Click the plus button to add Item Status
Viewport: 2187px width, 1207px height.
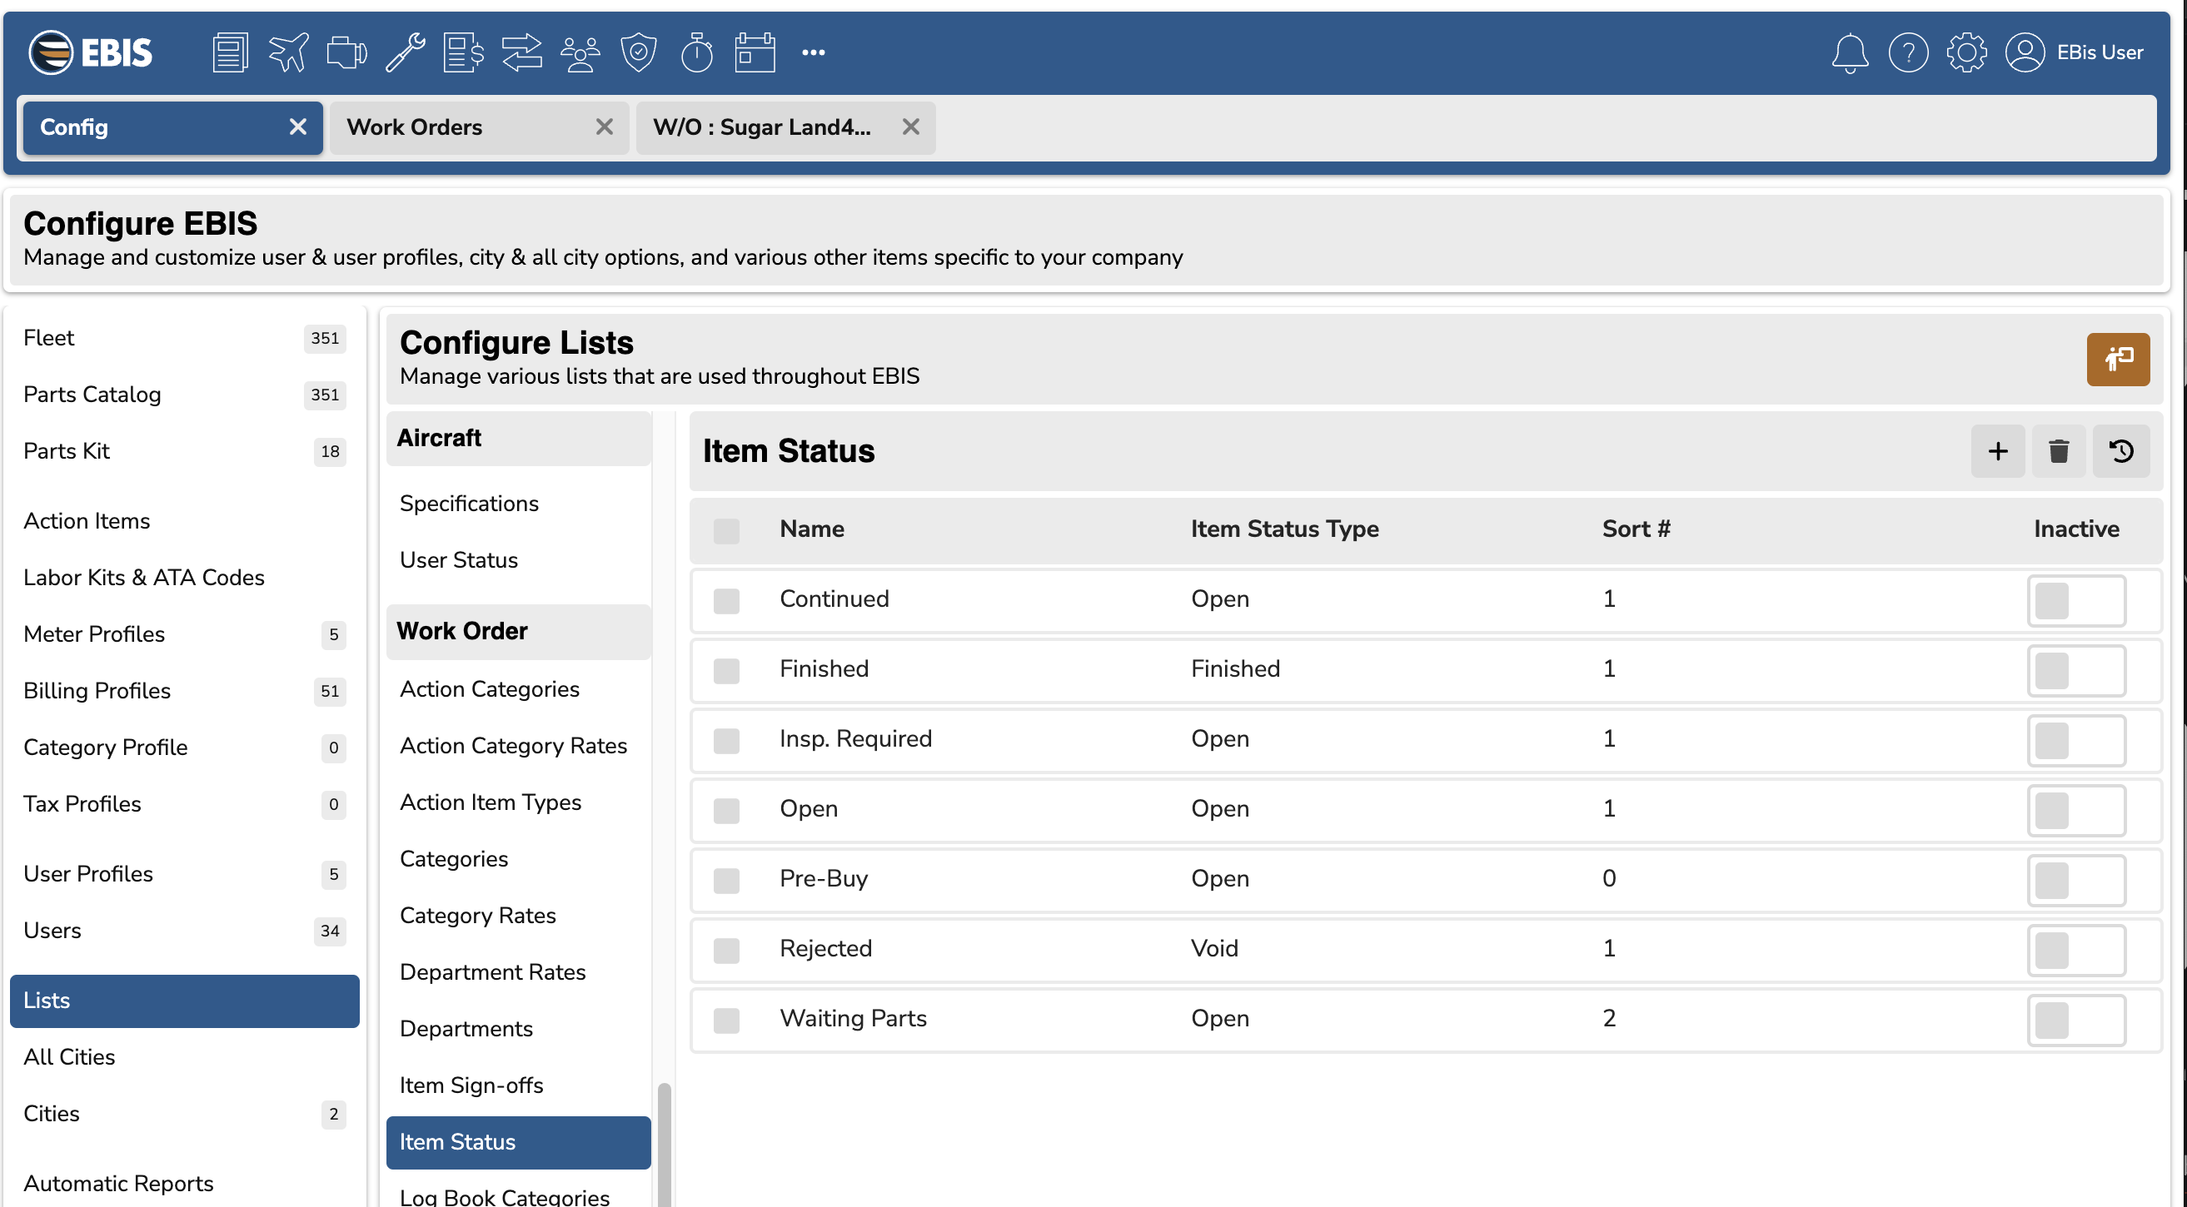pos(1997,450)
